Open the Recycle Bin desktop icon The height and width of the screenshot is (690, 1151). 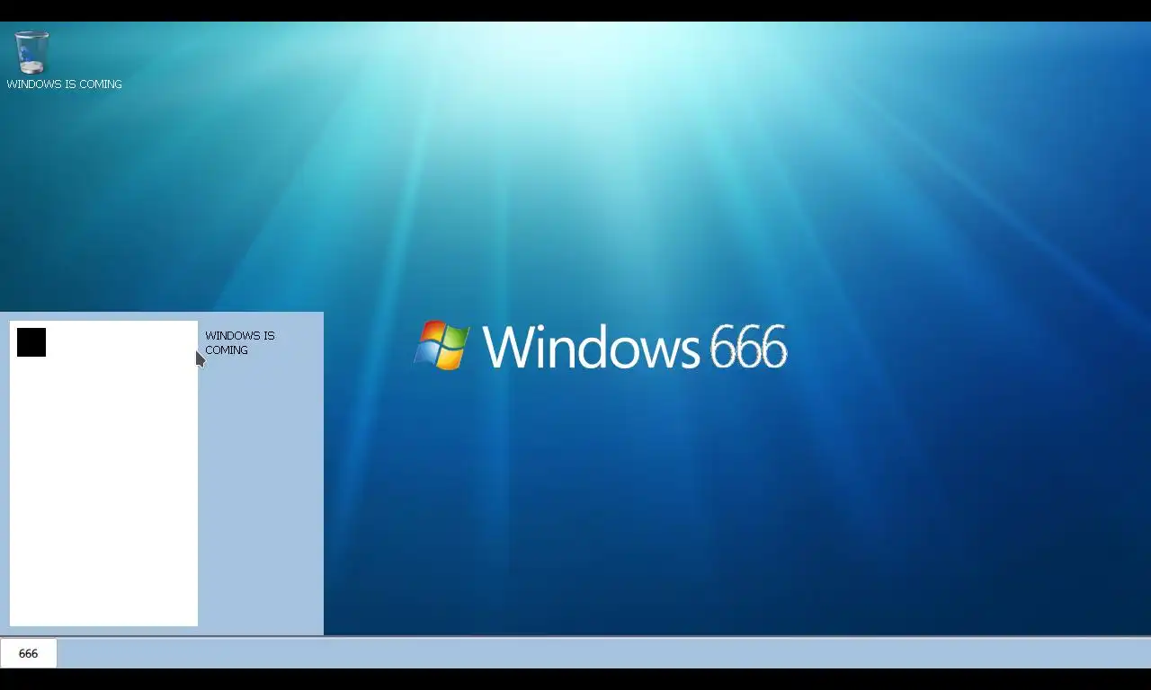pyautogui.click(x=31, y=52)
